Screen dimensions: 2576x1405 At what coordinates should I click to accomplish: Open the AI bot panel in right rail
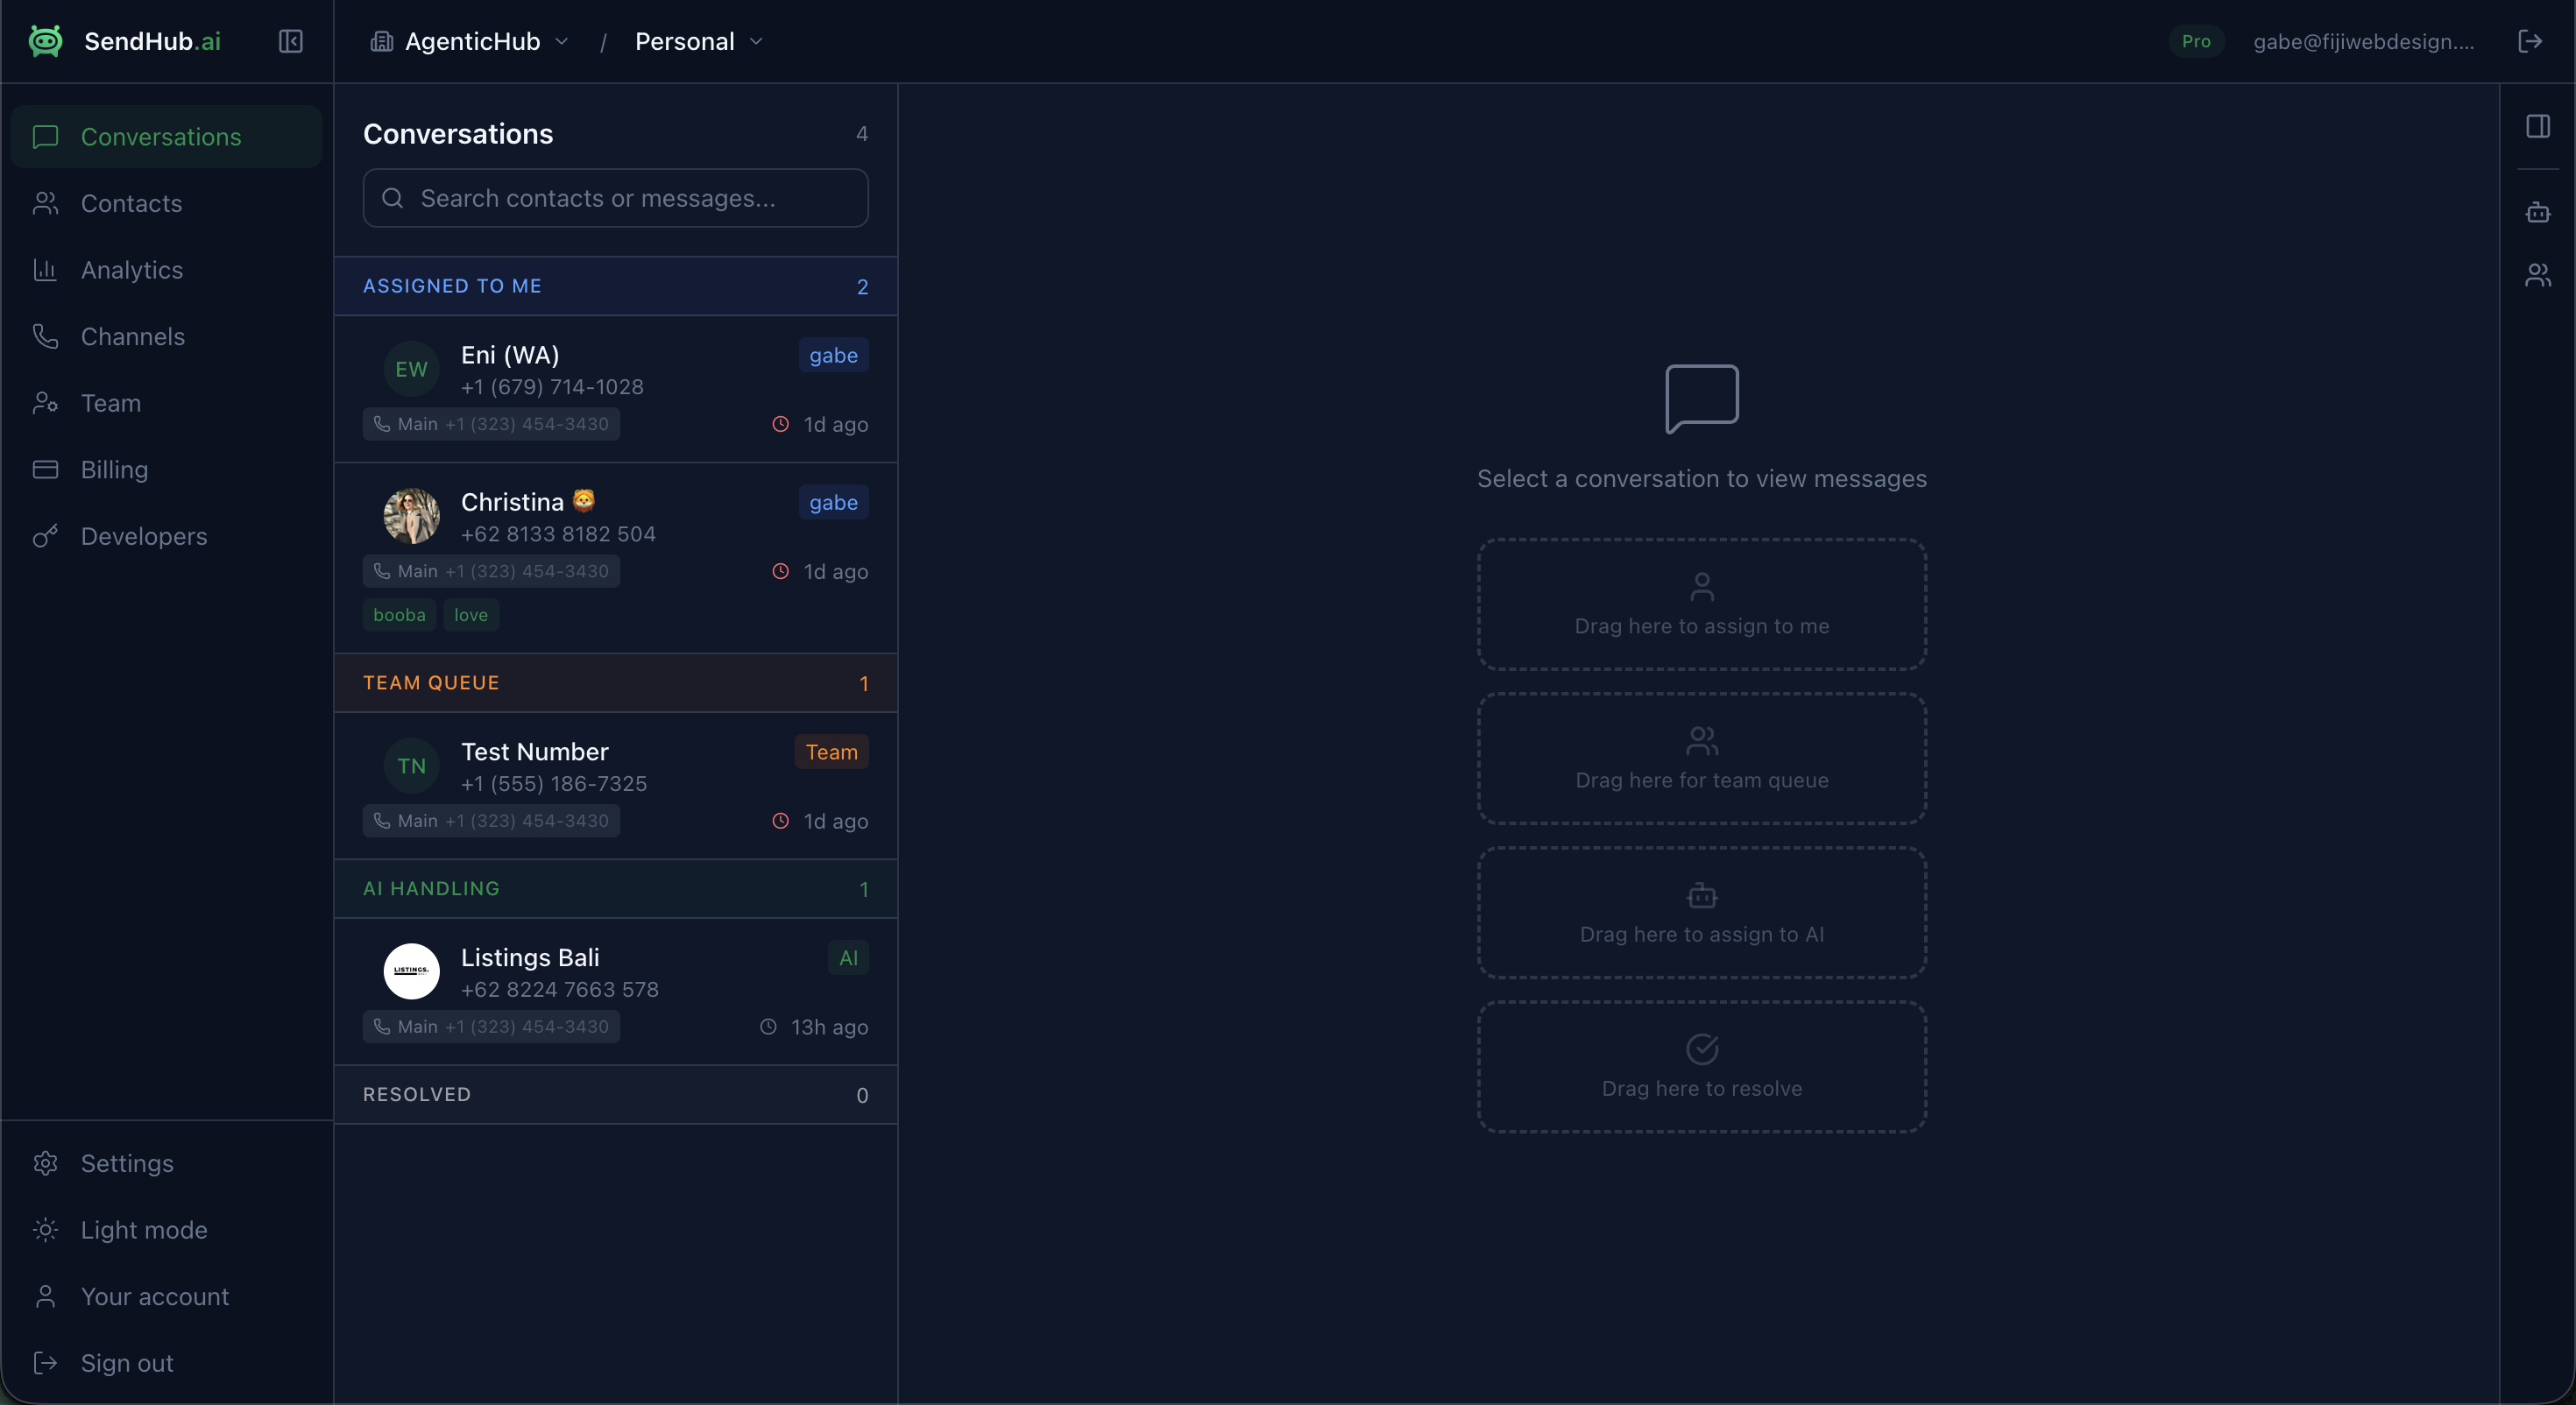pyautogui.click(x=2537, y=212)
